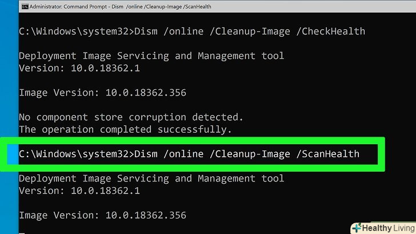Select the first Deployment Image Servicing line
The height and width of the screenshot is (234, 416).
pyautogui.click(x=151, y=55)
